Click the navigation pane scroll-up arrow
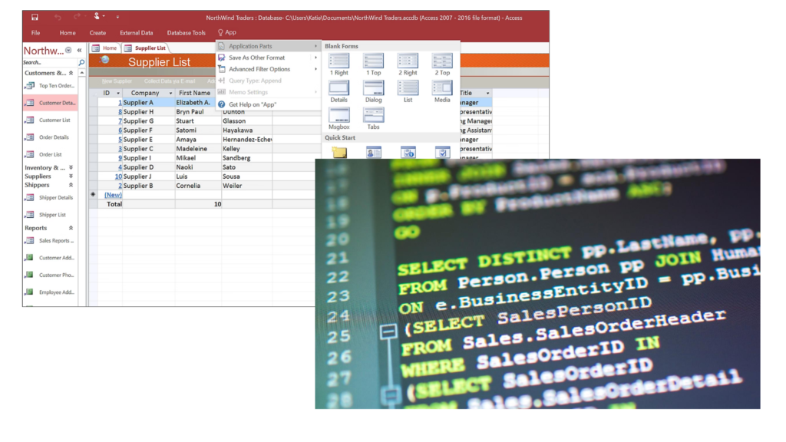Image resolution: width=786 pixels, height=442 pixels. pos(81,73)
